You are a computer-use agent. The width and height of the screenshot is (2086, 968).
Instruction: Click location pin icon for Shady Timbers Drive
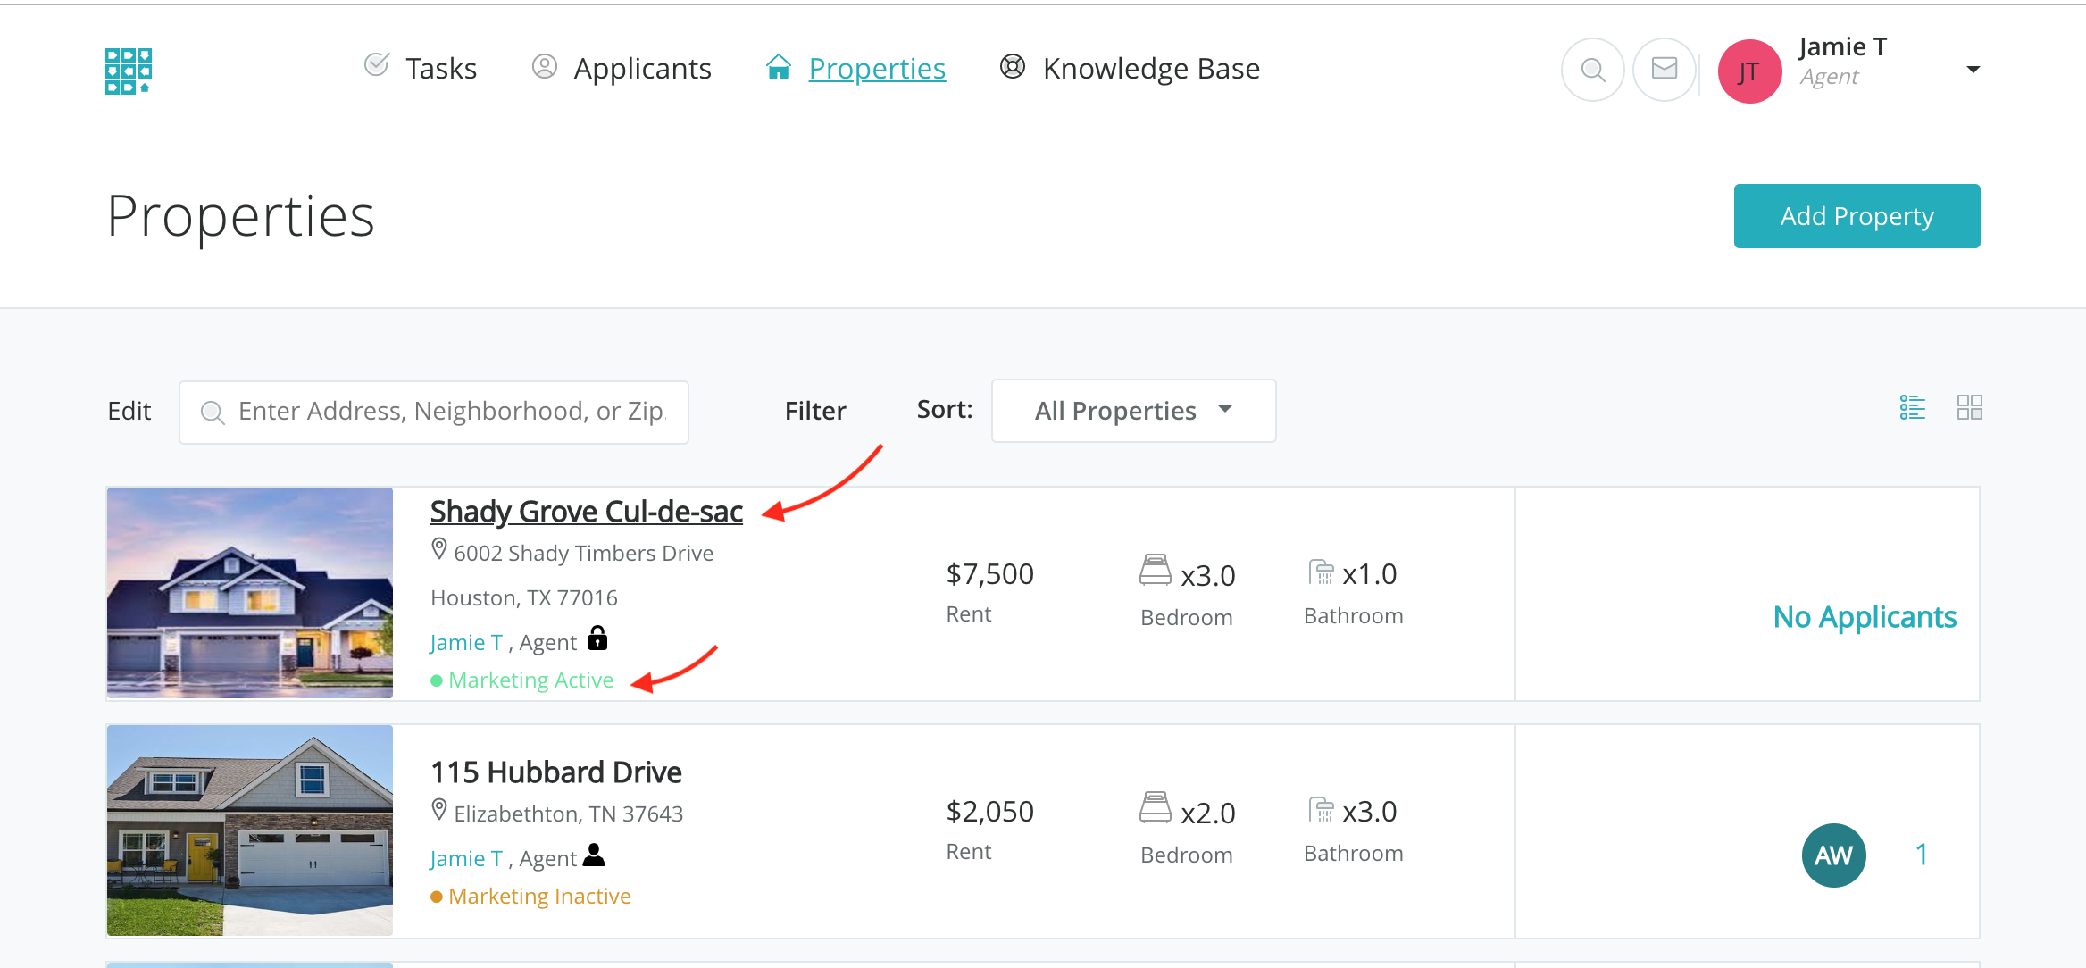click(x=438, y=549)
